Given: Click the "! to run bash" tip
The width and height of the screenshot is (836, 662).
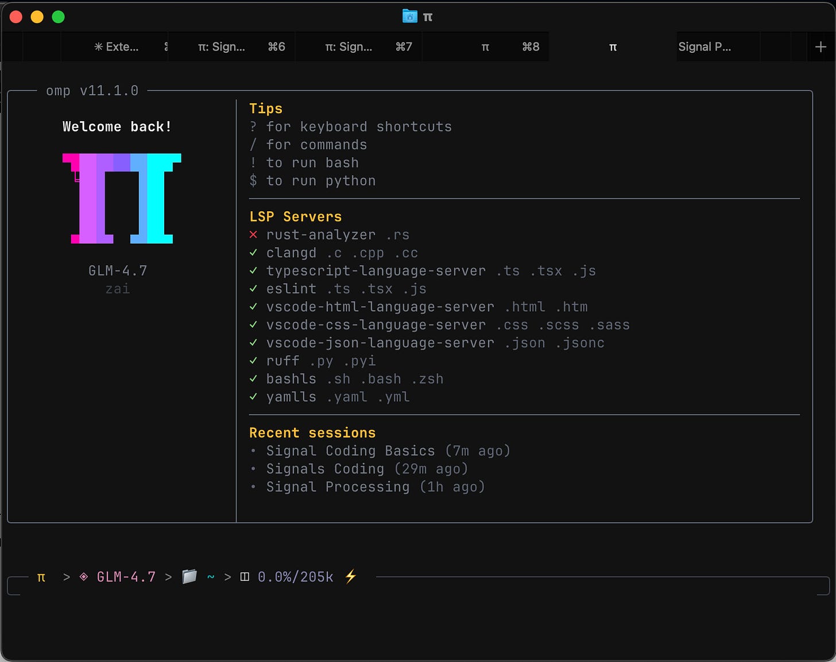Looking at the screenshot, I should pyautogui.click(x=304, y=163).
